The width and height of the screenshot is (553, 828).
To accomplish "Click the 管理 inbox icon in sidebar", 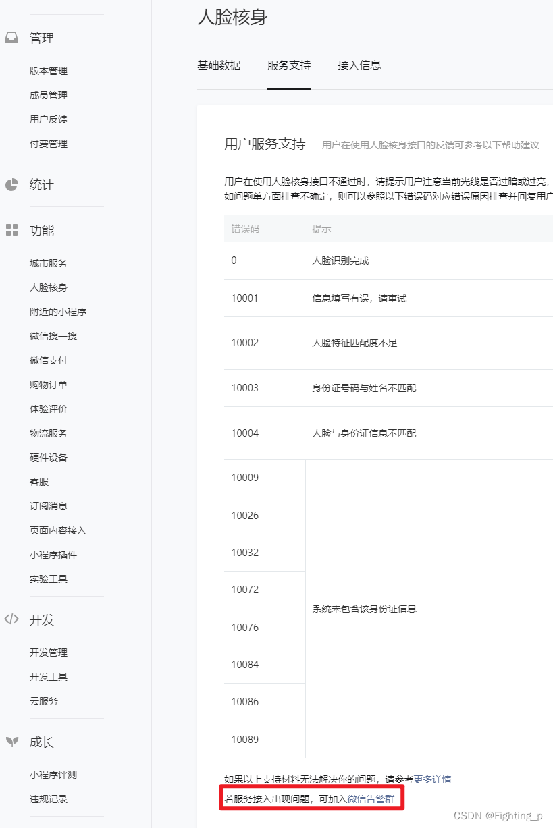I will click(11, 38).
